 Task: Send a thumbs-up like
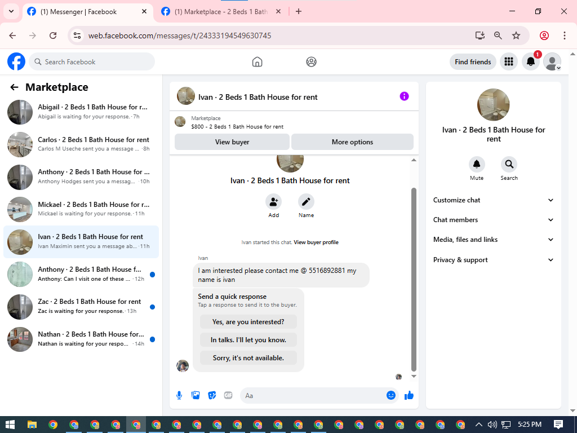(409, 395)
